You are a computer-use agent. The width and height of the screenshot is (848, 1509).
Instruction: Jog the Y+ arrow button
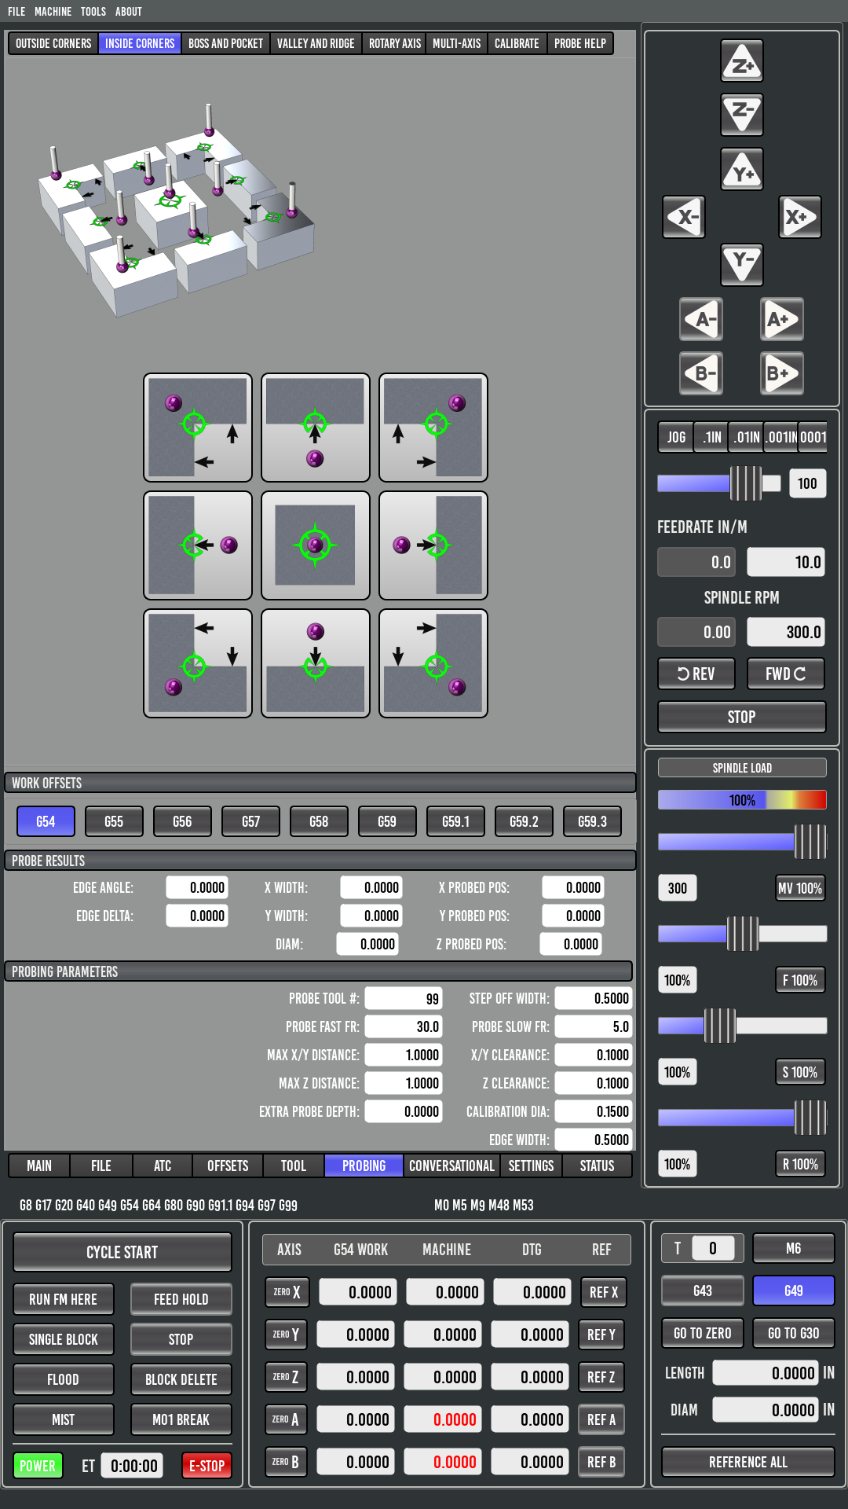click(742, 169)
